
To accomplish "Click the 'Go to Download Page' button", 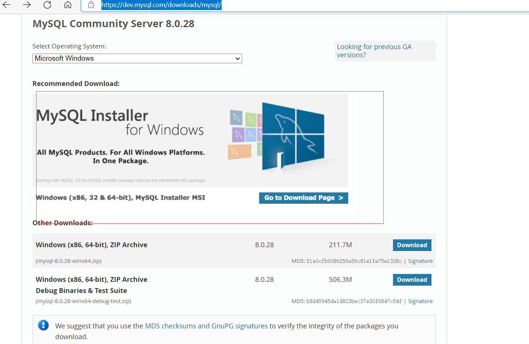I will [304, 198].
